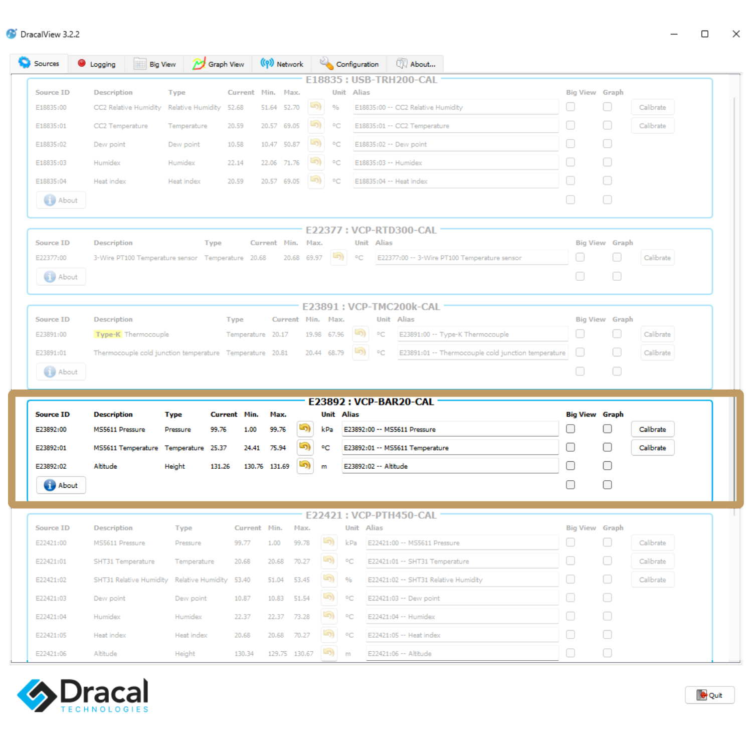Toggle Big View for E23891:00 Type-K Thermocouple
The image size is (752, 752).
pyautogui.click(x=580, y=334)
